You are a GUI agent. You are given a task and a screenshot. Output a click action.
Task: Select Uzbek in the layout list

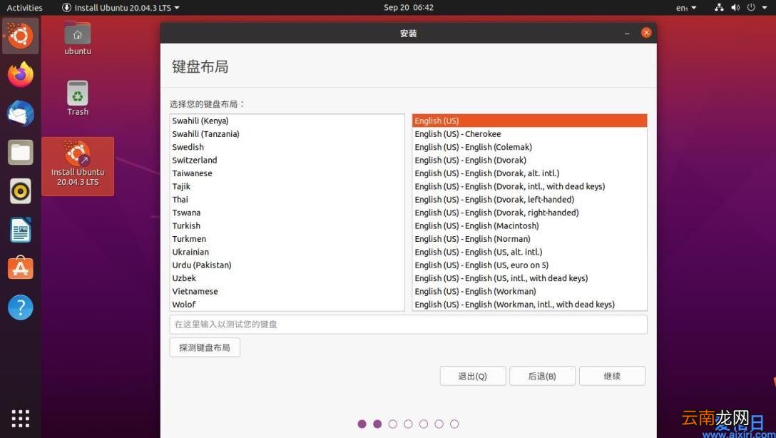pos(287,278)
